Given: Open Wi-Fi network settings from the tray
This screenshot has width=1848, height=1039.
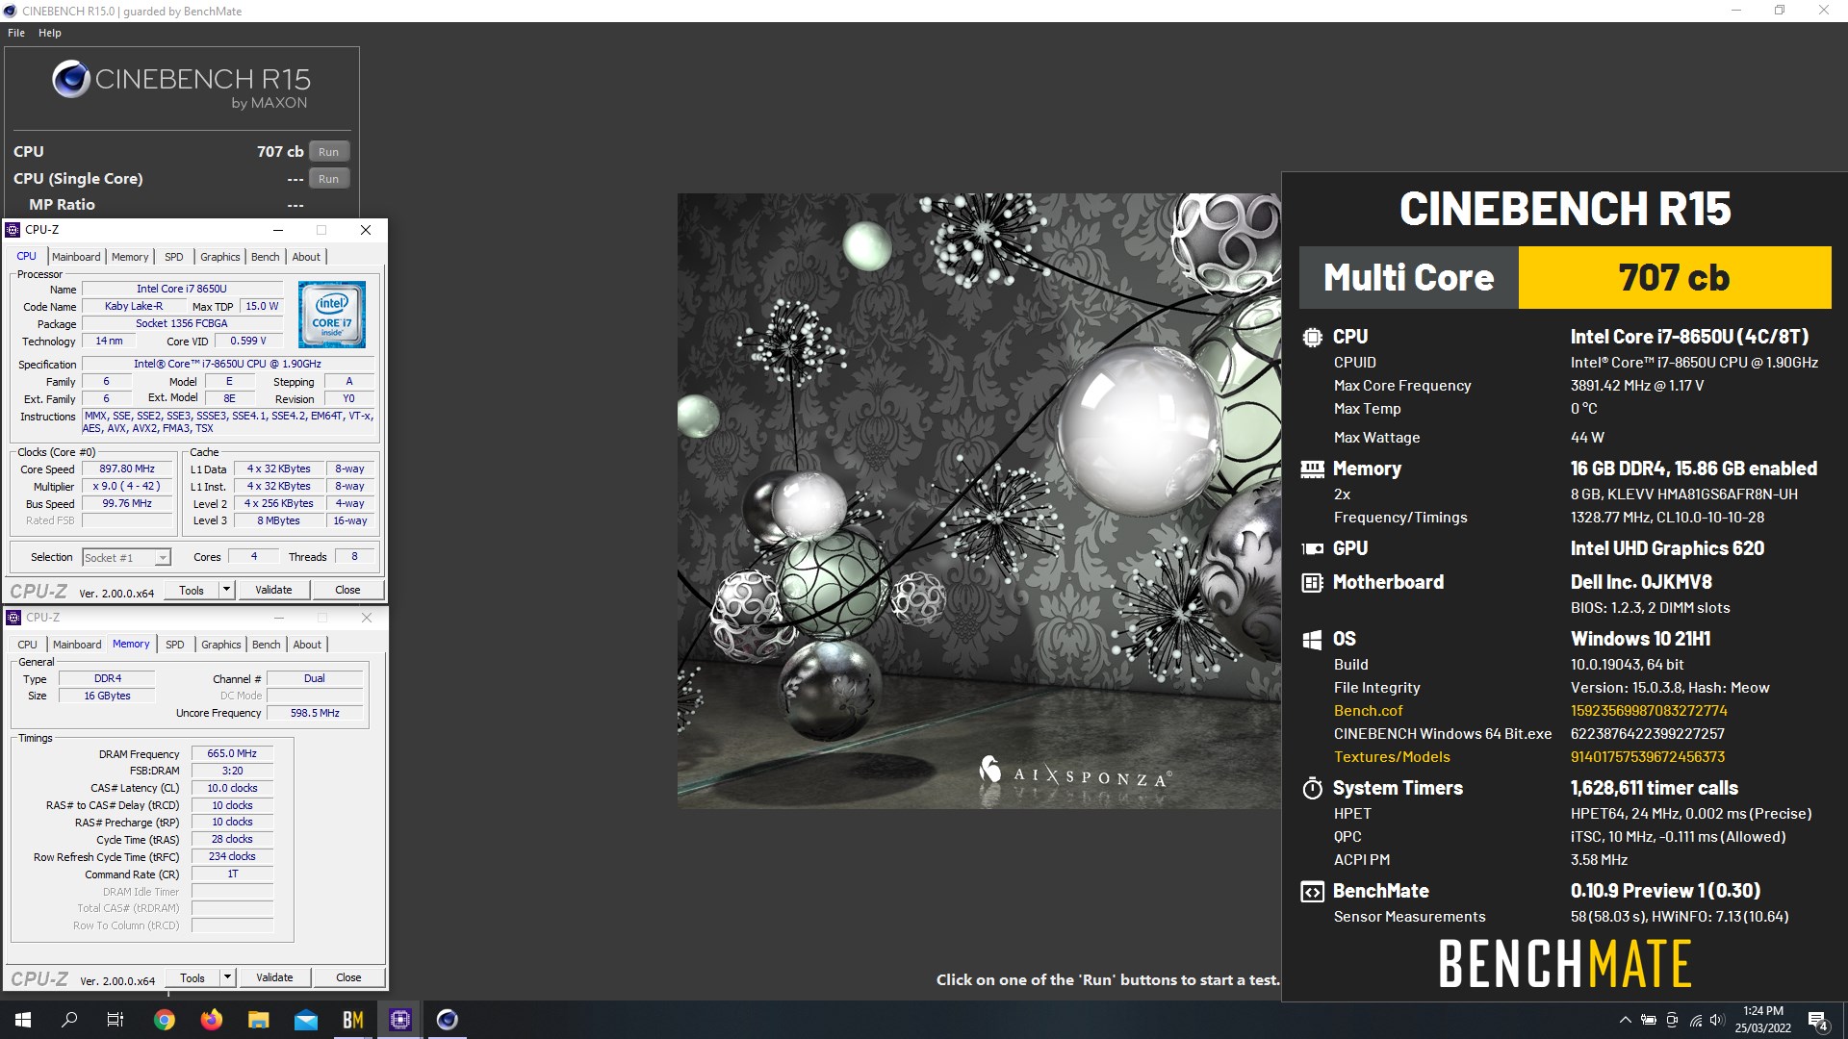Looking at the screenshot, I should 1695,1021.
